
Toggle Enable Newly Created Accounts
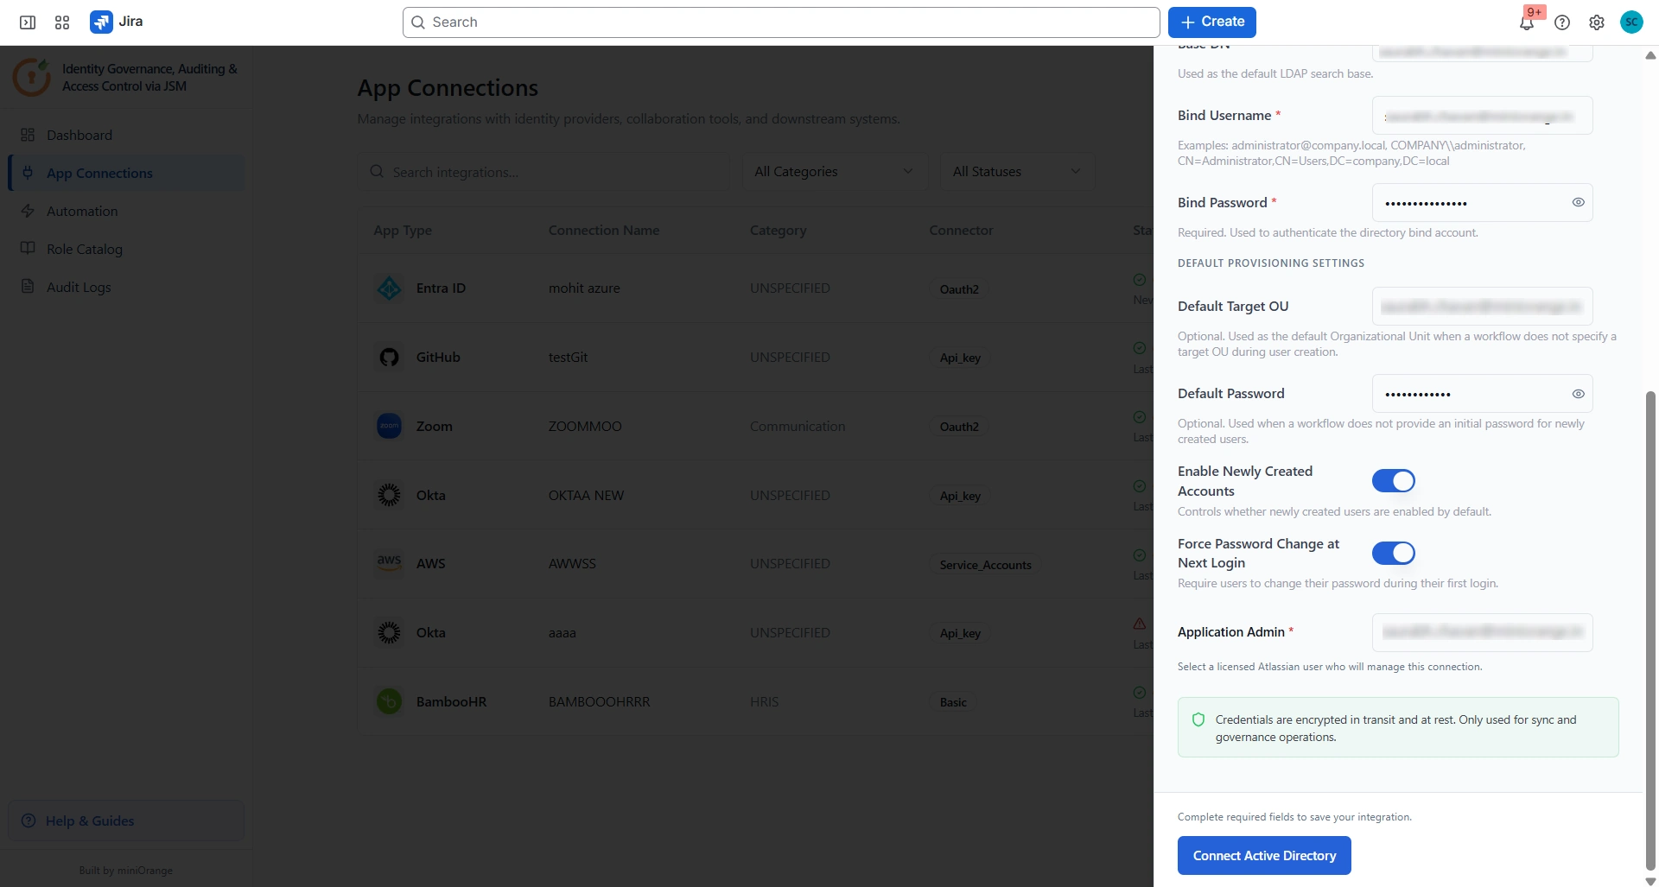pyautogui.click(x=1393, y=481)
